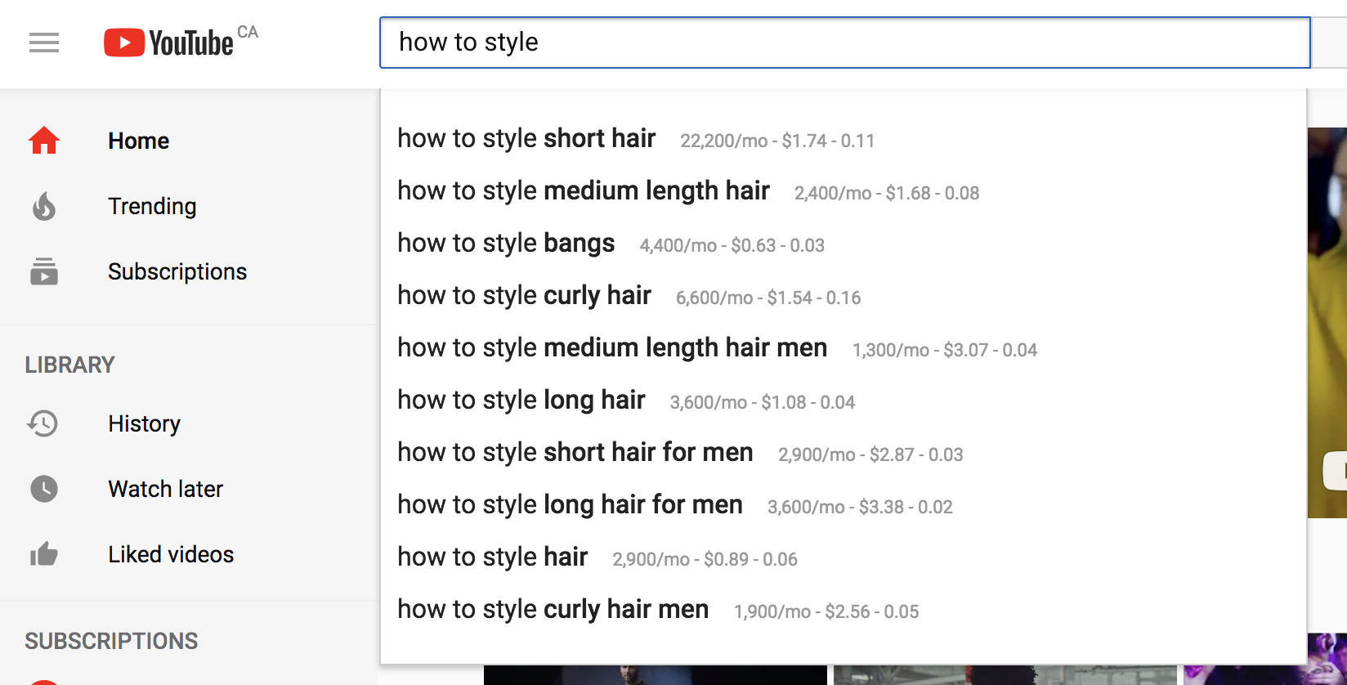Click the Liked videos thumbs-up icon
This screenshot has width=1347, height=685.
click(44, 554)
